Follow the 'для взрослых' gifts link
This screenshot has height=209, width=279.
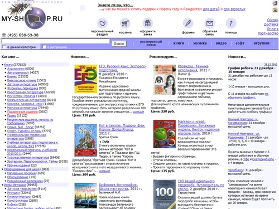(234, 9)
